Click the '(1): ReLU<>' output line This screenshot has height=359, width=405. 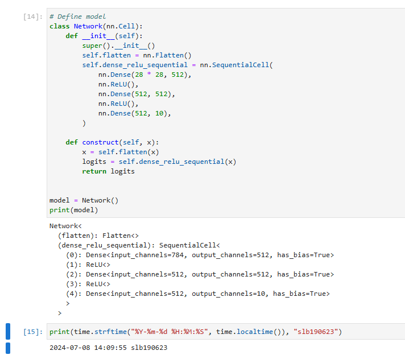pos(88,265)
